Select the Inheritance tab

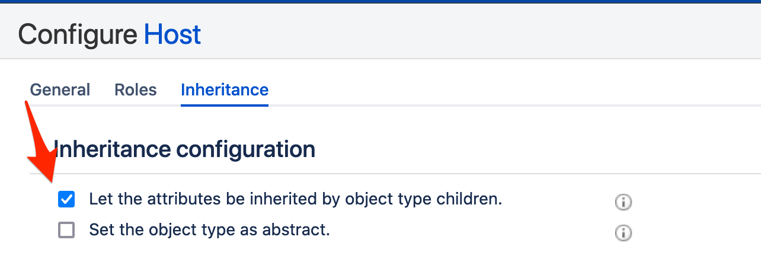225,90
